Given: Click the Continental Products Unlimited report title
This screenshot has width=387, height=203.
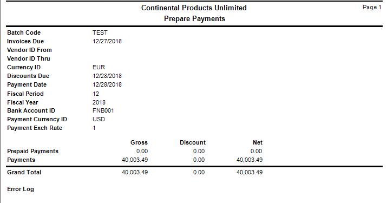Looking at the screenshot, I should click(194, 8).
